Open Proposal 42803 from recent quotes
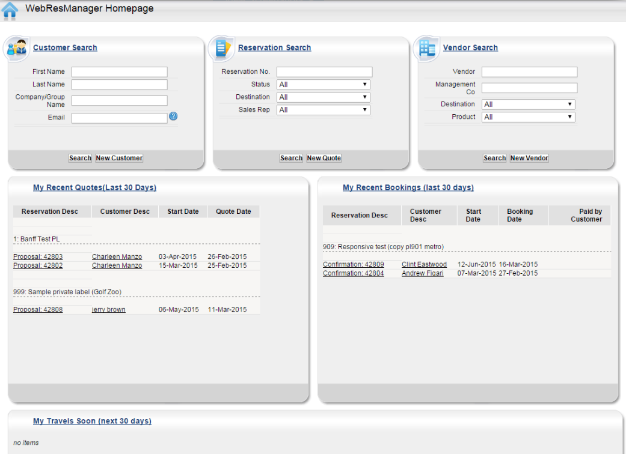 point(37,256)
